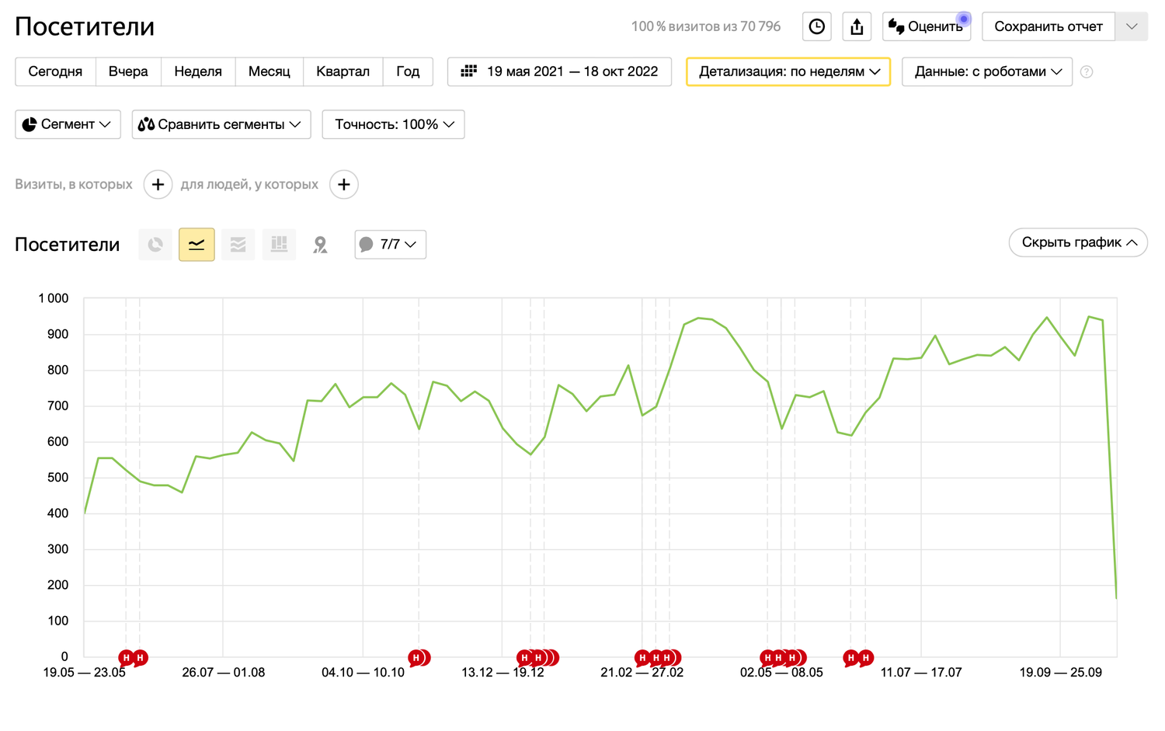Add a condition for Визиты, в которых
Screen dimensions: 1165x731
click(158, 185)
